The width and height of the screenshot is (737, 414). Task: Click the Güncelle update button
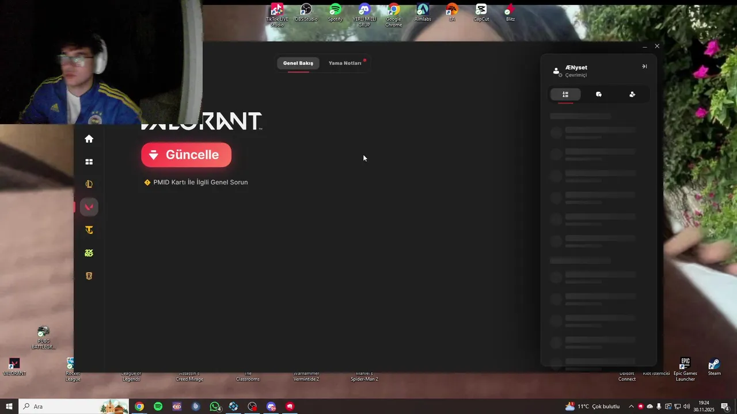tap(186, 155)
